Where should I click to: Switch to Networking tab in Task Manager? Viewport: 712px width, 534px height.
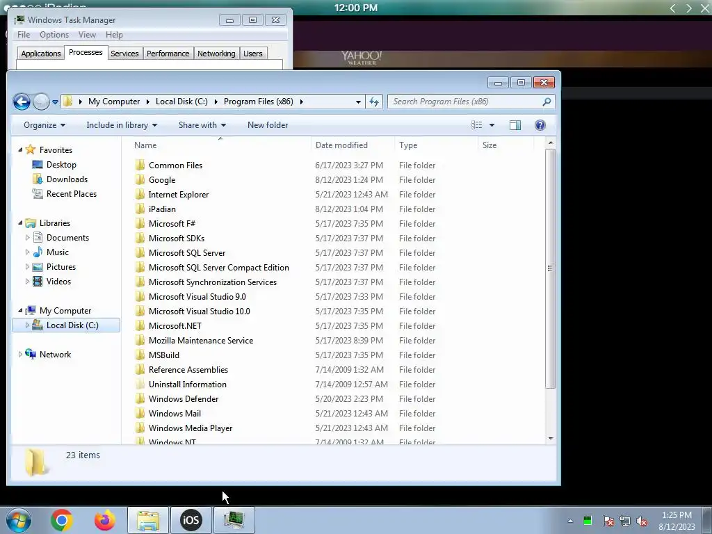(216, 54)
